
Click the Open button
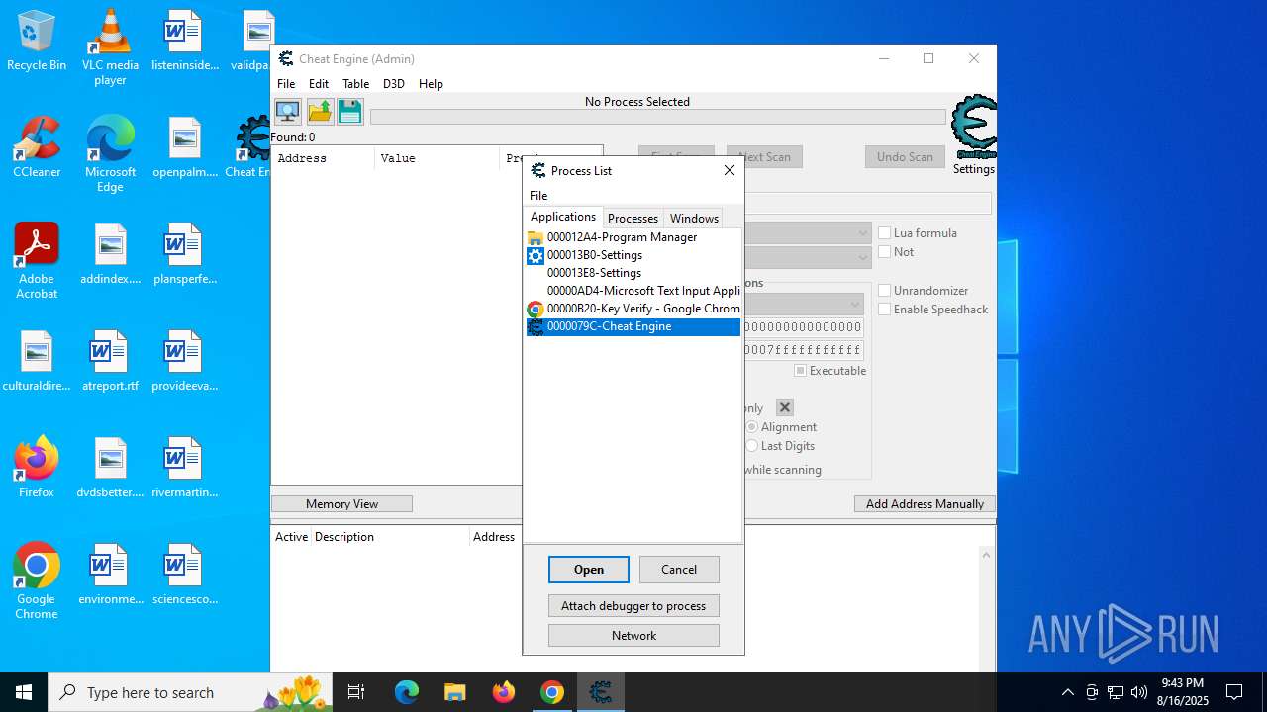coord(589,570)
